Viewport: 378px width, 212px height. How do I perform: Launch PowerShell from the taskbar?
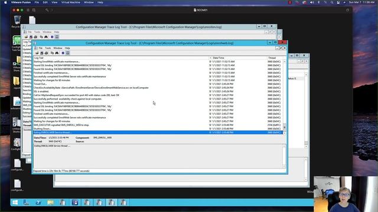(38, 203)
